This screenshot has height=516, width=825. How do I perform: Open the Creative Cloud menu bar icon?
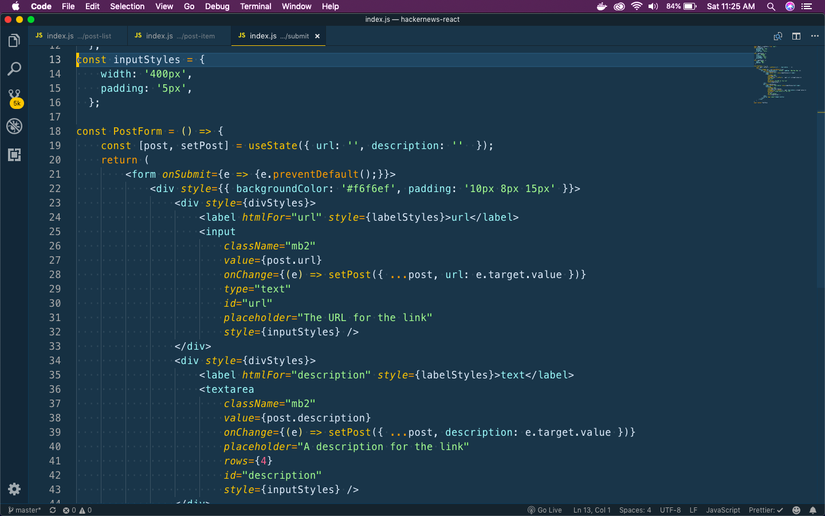(x=619, y=6)
